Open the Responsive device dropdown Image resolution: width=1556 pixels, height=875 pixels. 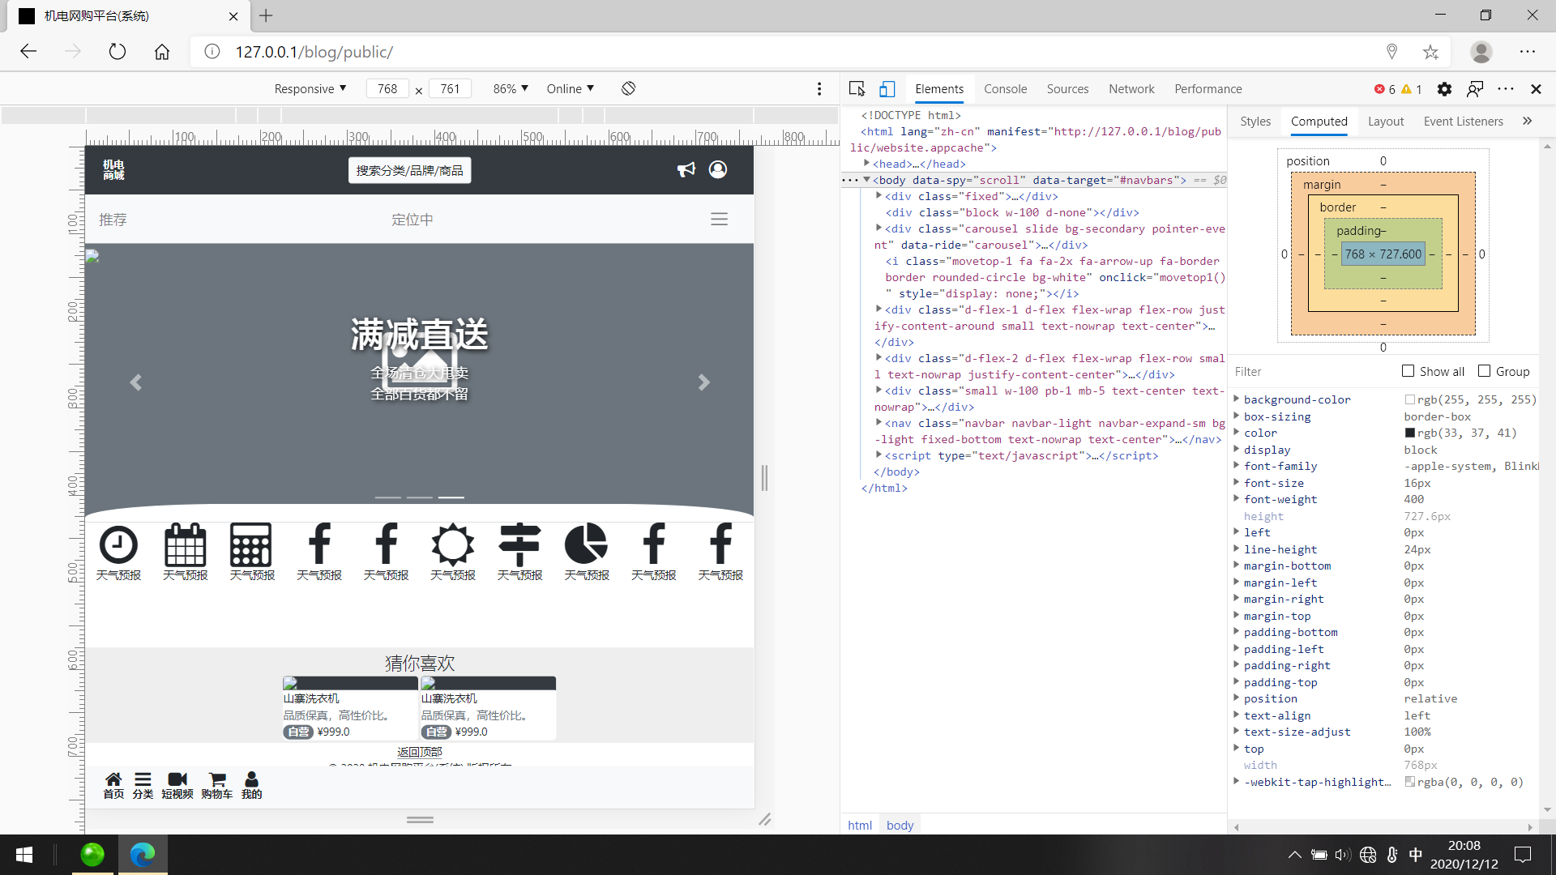coord(310,88)
